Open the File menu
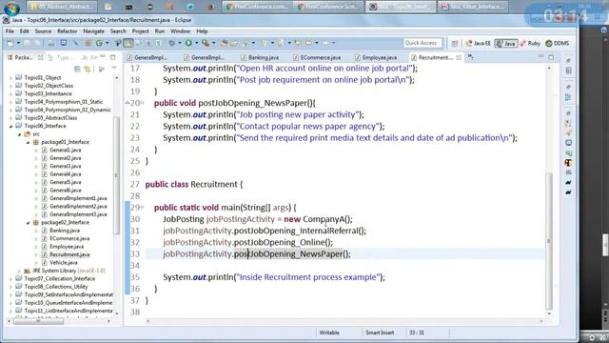Viewport: 609px width, 343px height. pyautogui.click(x=10, y=31)
